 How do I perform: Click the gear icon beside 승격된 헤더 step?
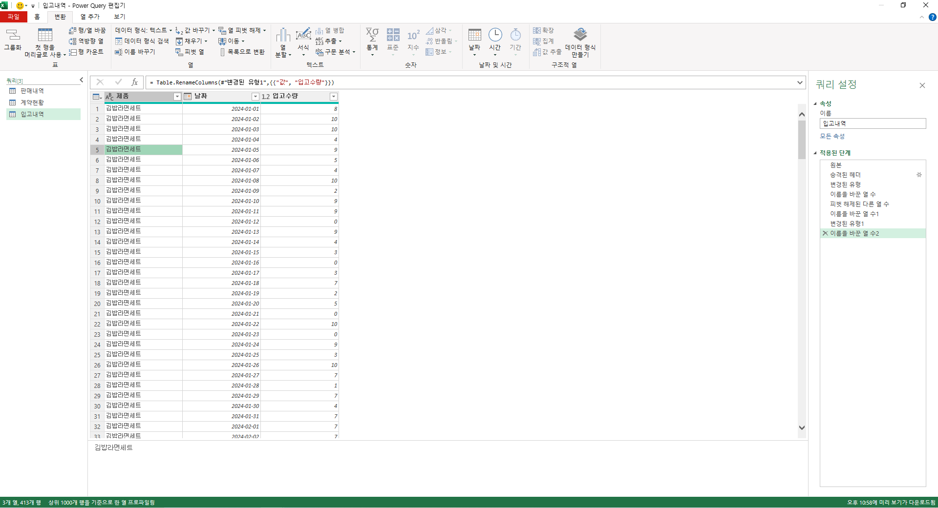pos(919,175)
